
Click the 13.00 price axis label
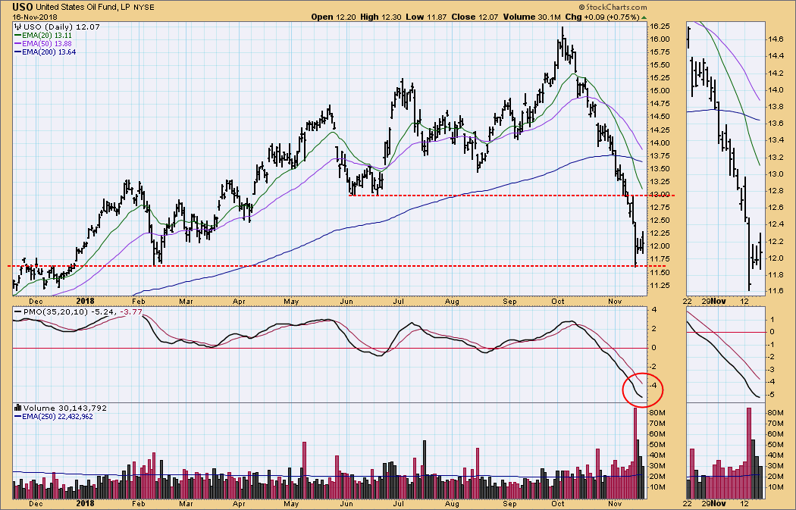(x=660, y=194)
